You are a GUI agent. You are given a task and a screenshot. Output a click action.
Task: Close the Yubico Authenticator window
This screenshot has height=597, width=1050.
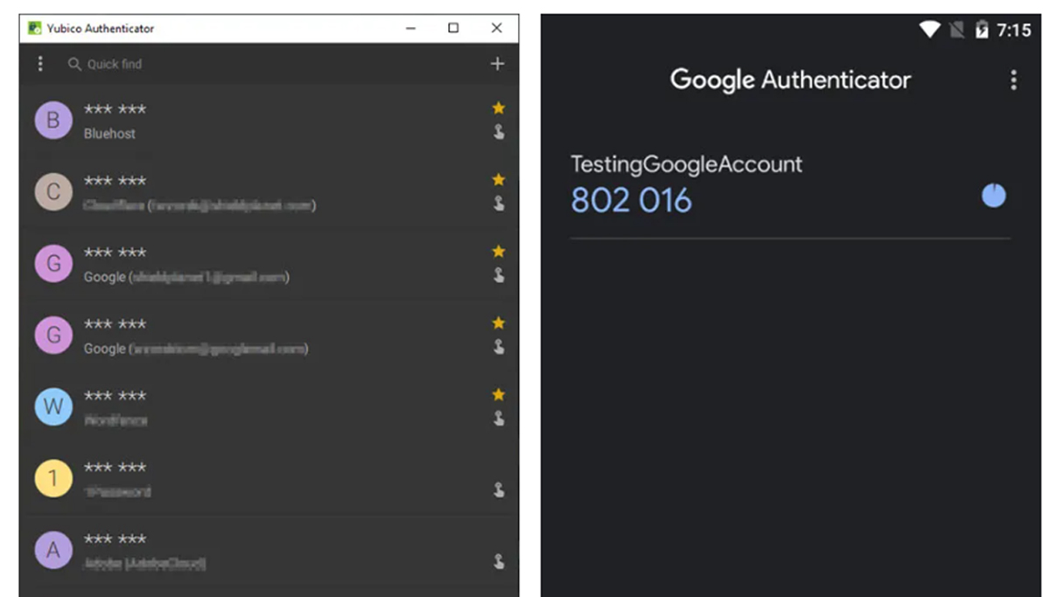pyautogui.click(x=496, y=28)
